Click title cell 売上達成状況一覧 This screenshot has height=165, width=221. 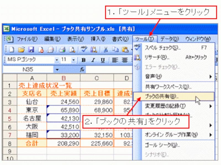pyautogui.click(x=45, y=86)
